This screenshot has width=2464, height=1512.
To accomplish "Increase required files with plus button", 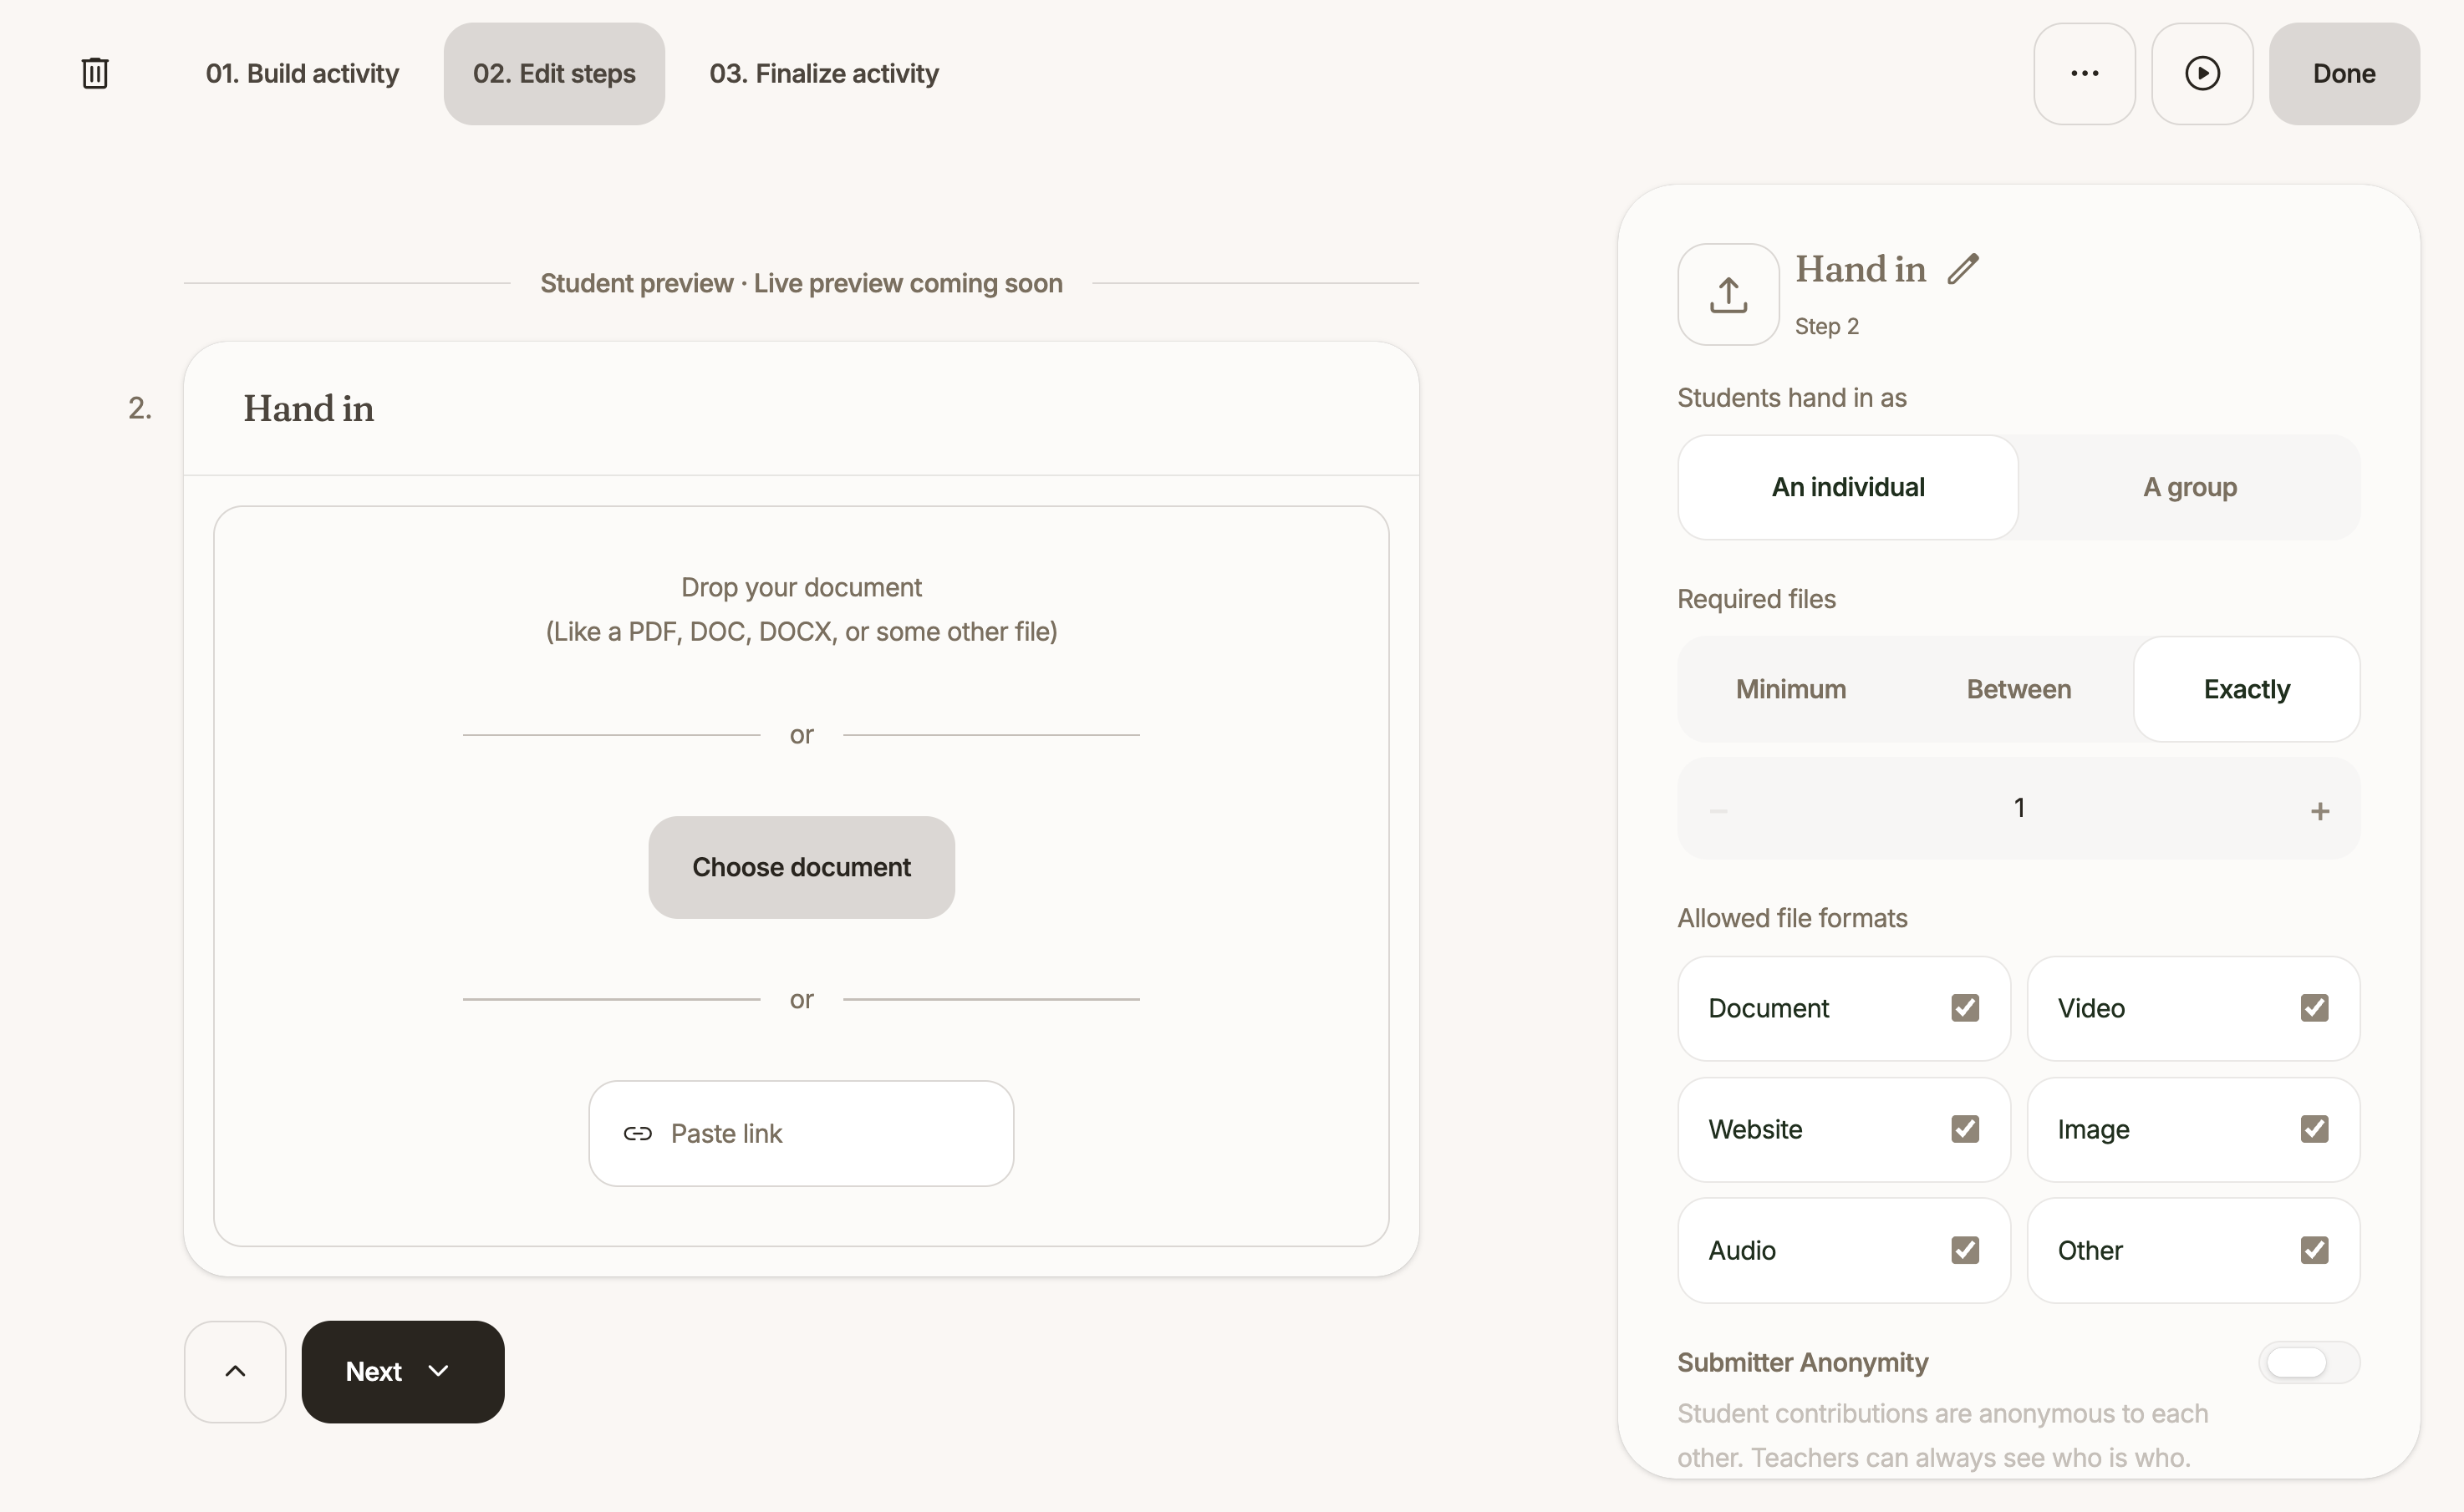I will point(2320,810).
